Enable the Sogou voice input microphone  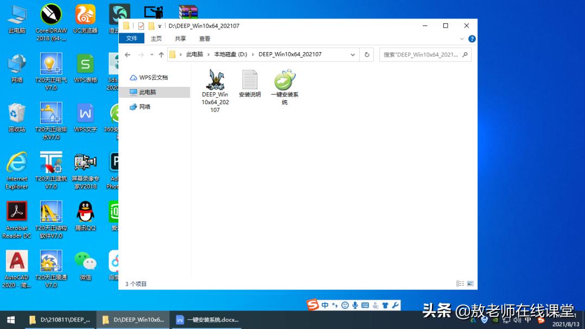coord(355,305)
